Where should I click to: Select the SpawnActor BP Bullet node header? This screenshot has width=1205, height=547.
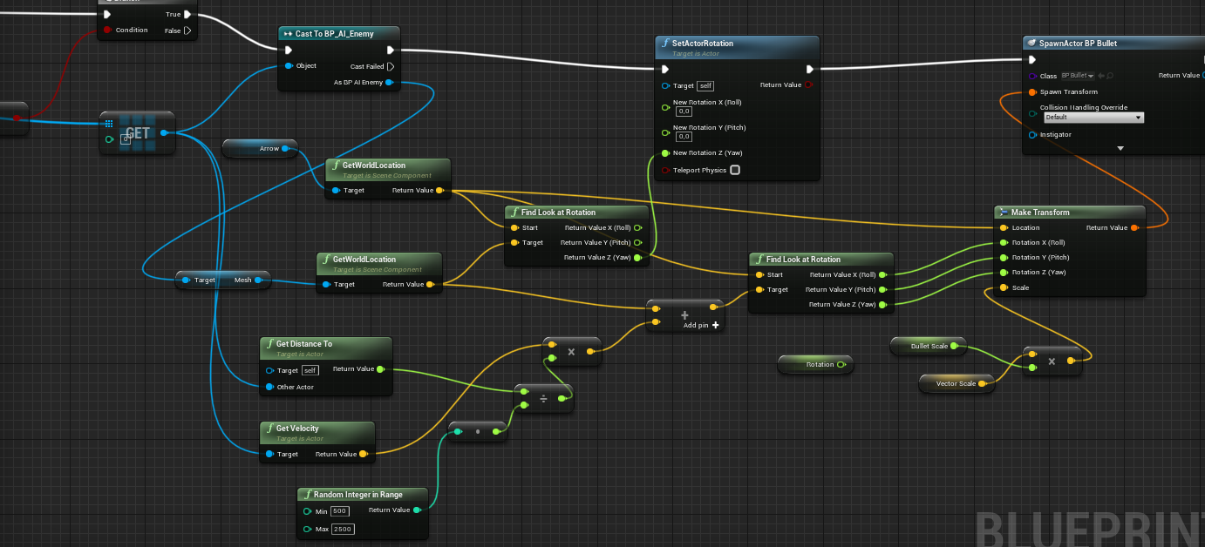[x=1113, y=43]
